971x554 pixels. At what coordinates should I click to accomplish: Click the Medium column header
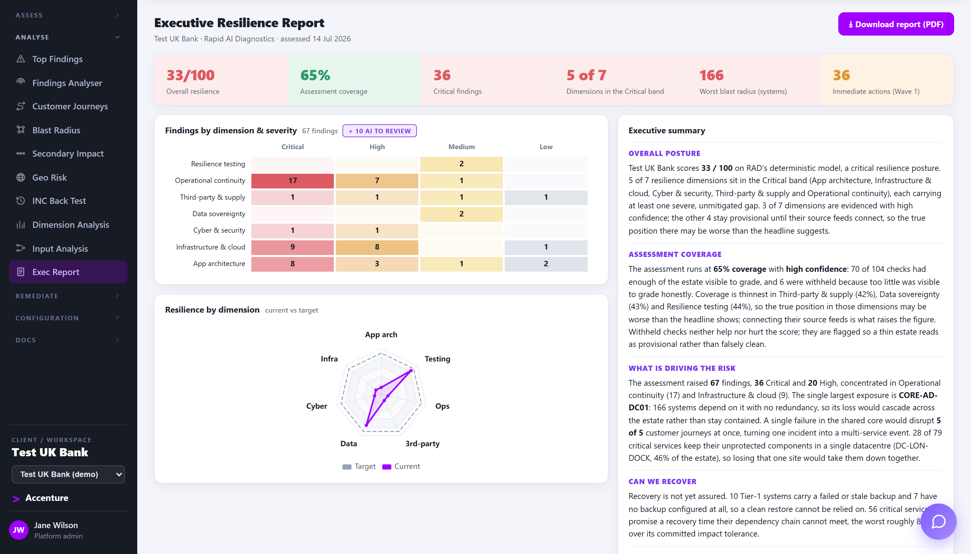click(x=461, y=147)
